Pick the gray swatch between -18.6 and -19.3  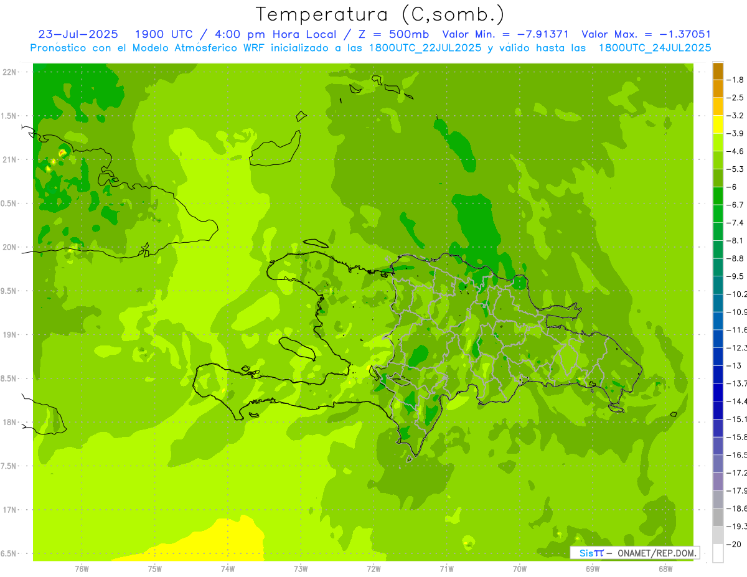[x=718, y=517]
